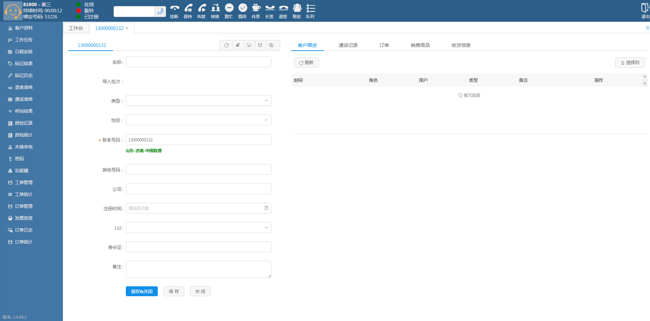
Task: Close the 13000000132 tab
Action: [x=127, y=28]
